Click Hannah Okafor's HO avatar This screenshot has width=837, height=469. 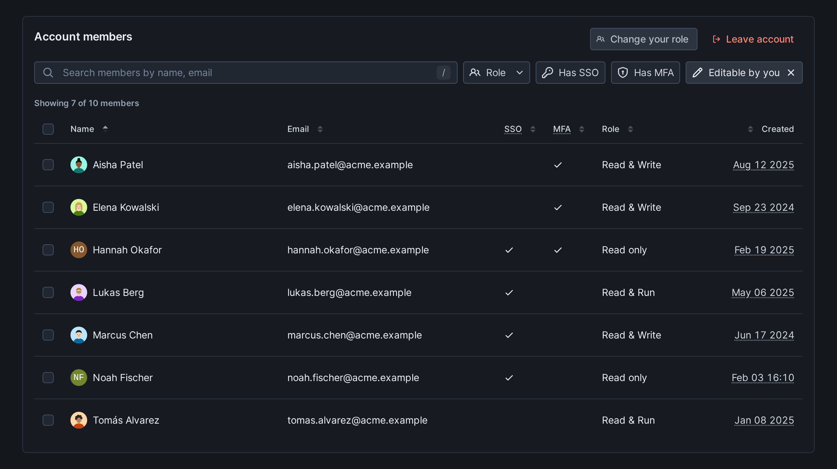coord(79,250)
